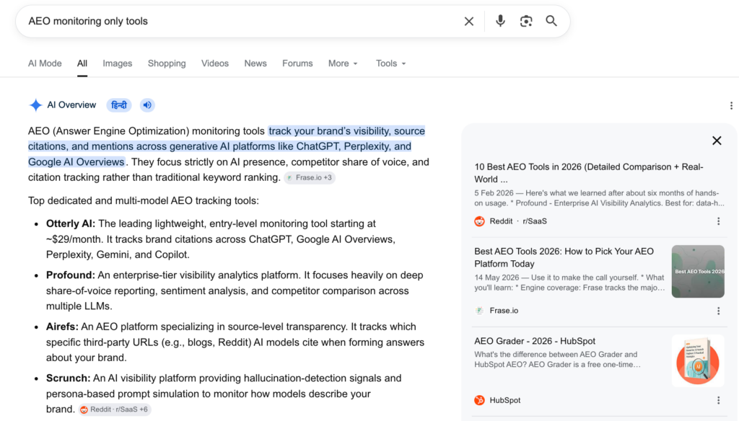Click the highlighted text about tracking brand visibility
Image resolution: width=739 pixels, height=421 pixels.
pyautogui.click(x=226, y=146)
